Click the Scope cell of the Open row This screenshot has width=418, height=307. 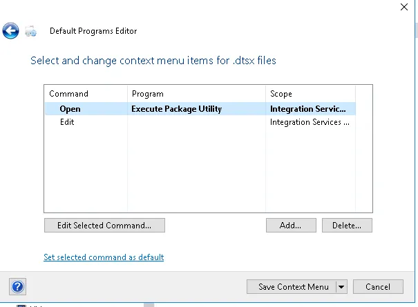(x=308, y=108)
